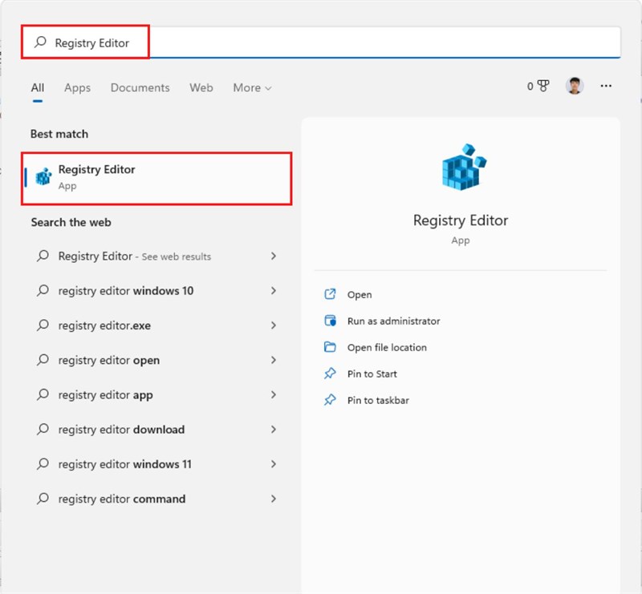Switch to the Web tab

coord(201,87)
